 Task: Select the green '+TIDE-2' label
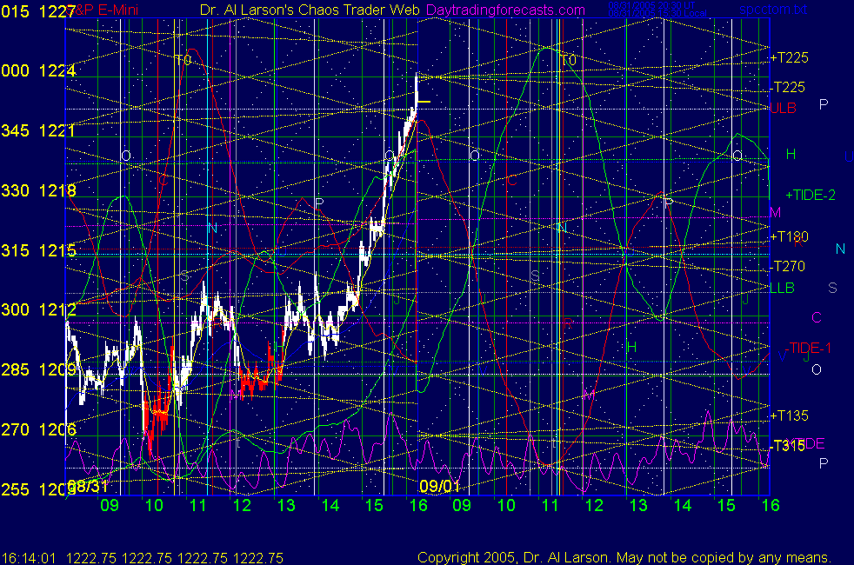coord(811,195)
